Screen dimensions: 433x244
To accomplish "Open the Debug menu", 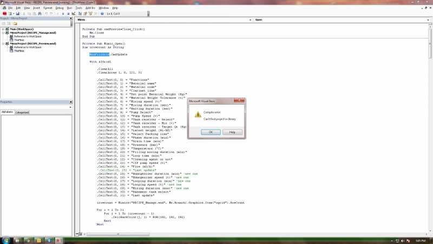I will 60,8.
